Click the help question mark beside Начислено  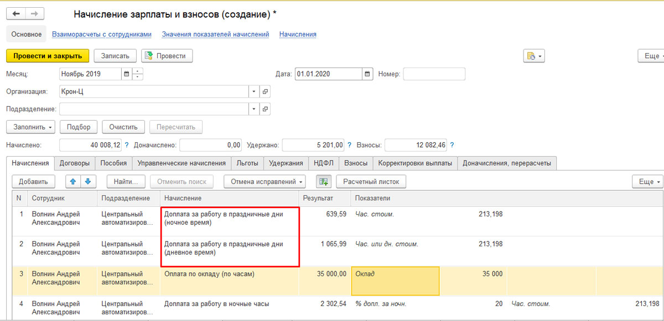(x=127, y=145)
